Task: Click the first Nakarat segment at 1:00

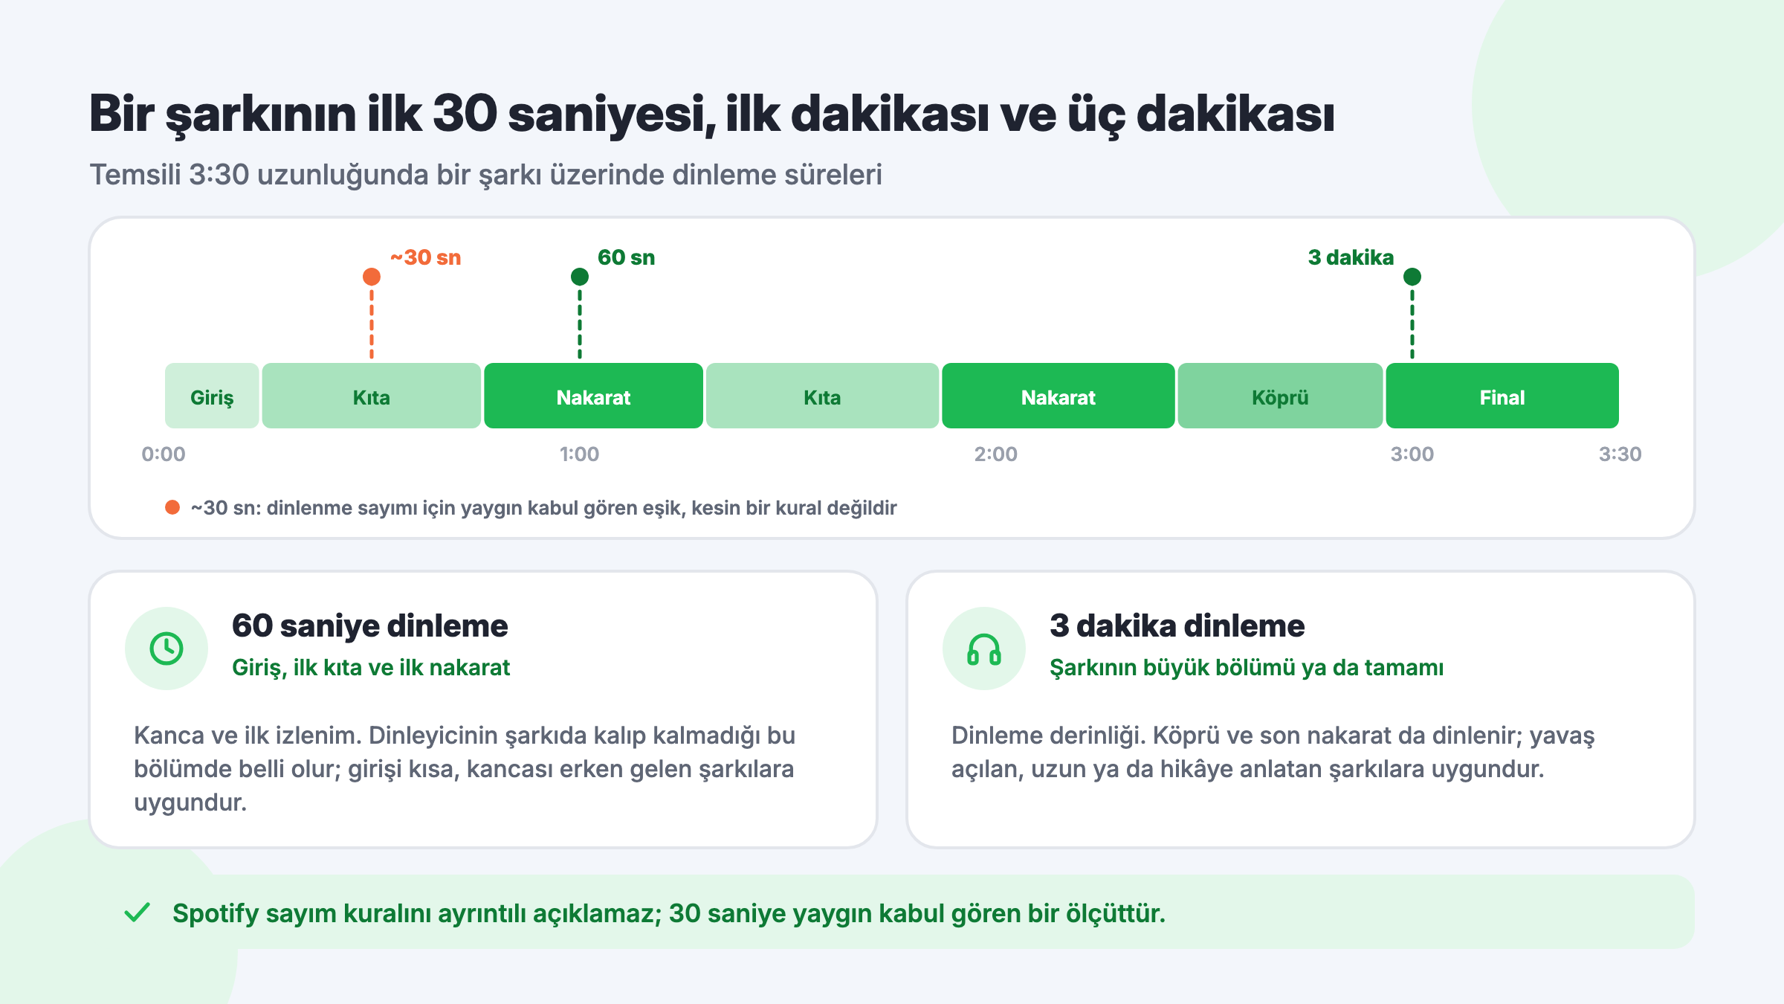Action: coord(593,396)
